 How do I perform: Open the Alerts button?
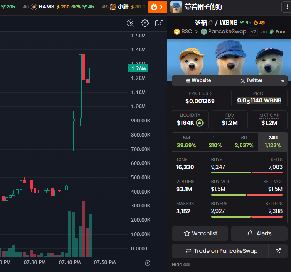(x=259, y=233)
